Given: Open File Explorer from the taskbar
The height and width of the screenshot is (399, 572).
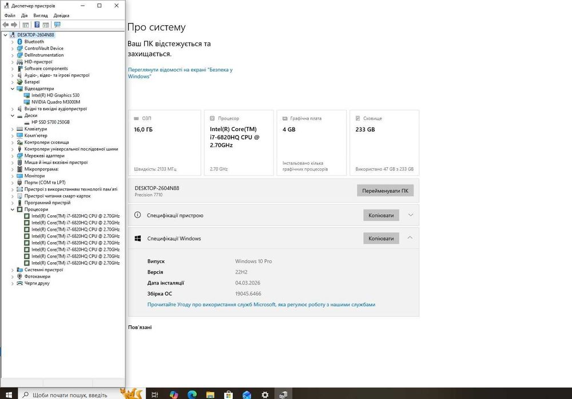Looking at the screenshot, I should [210, 394].
